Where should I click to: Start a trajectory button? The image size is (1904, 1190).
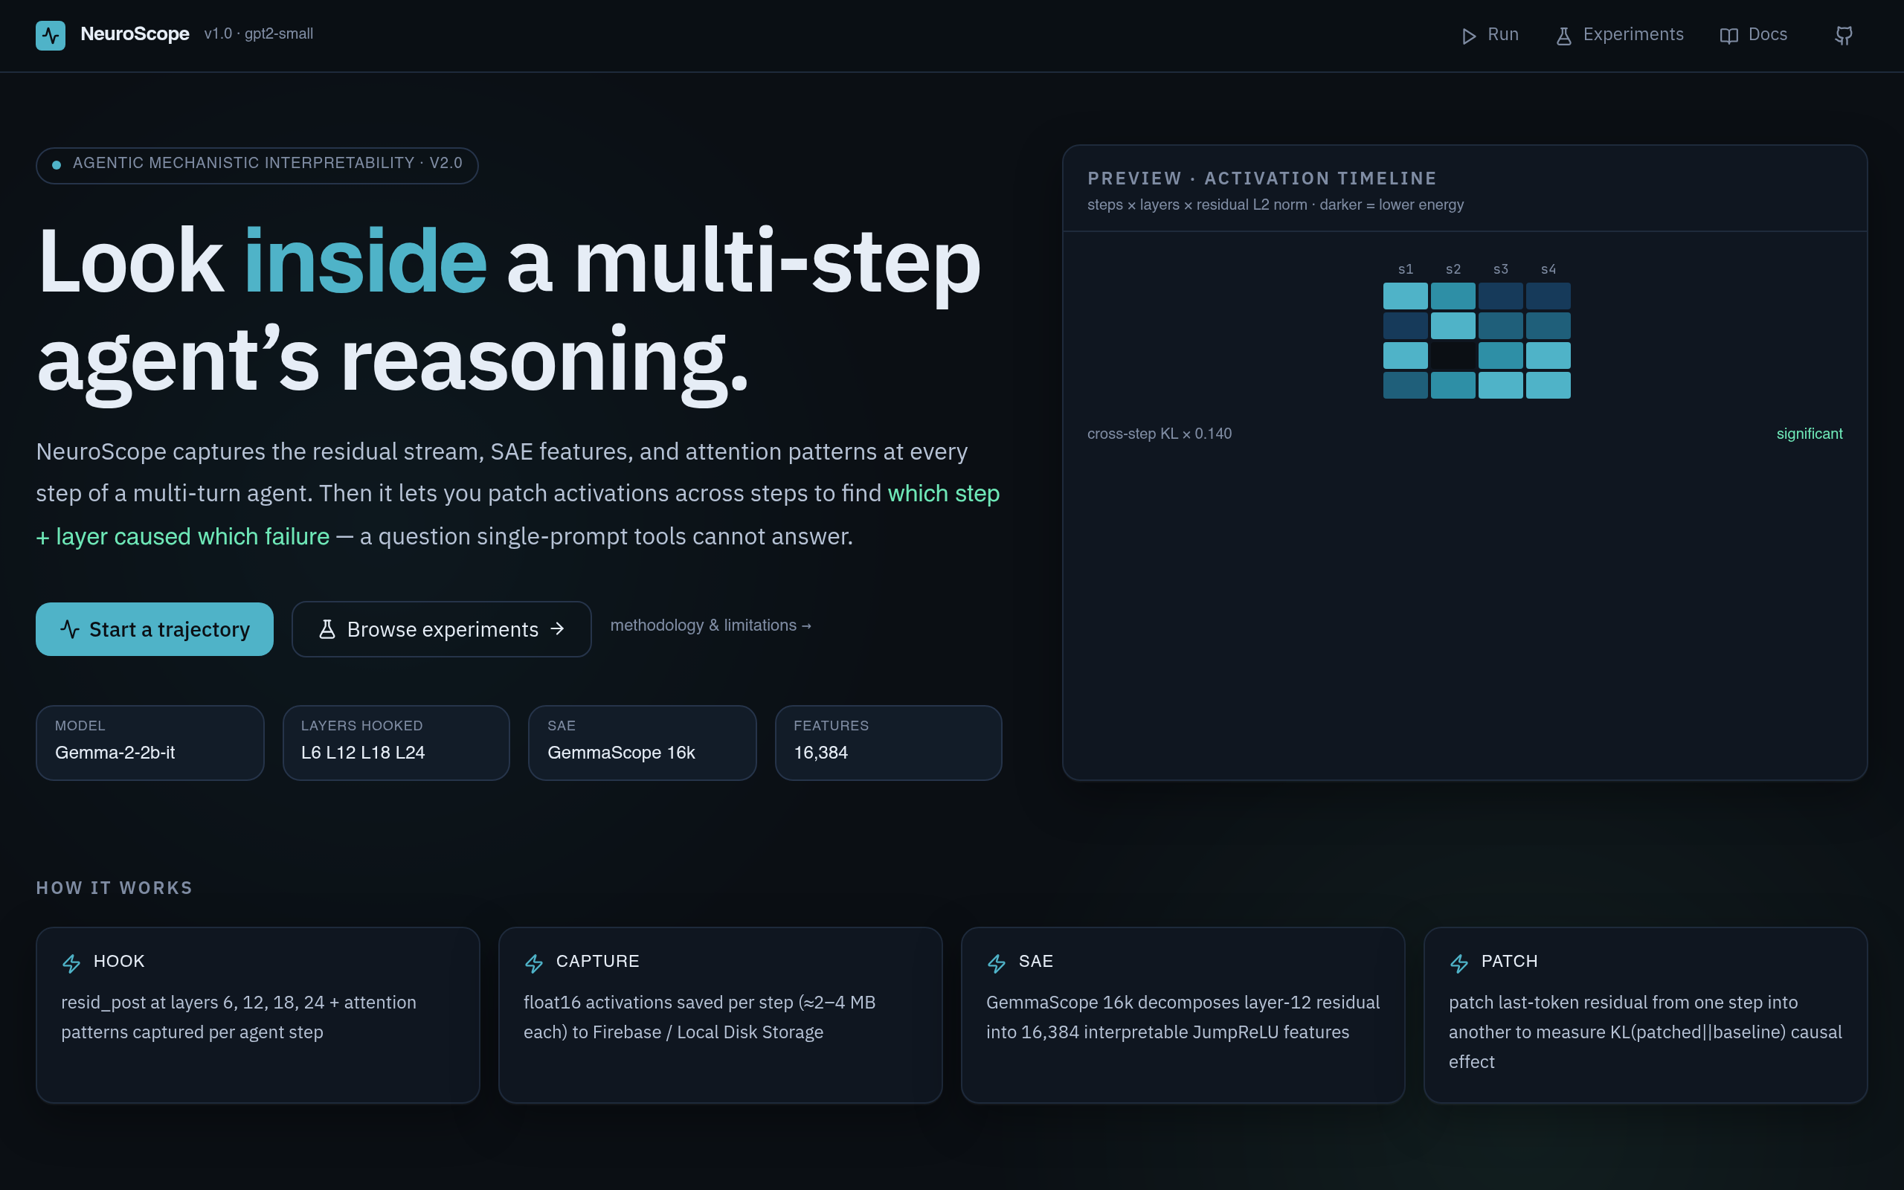point(154,629)
